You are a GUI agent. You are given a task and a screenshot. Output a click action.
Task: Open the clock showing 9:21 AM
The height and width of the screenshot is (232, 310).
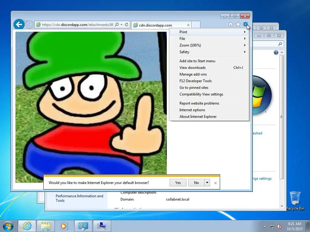(295, 226)
